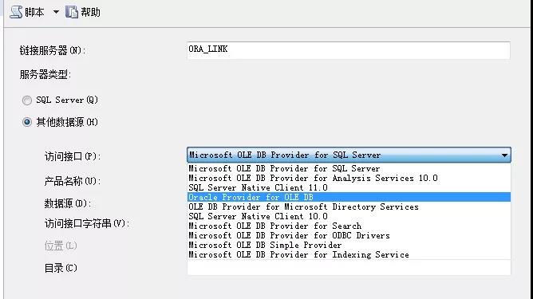Click the 数据源(D) label

tap(68, 203)
